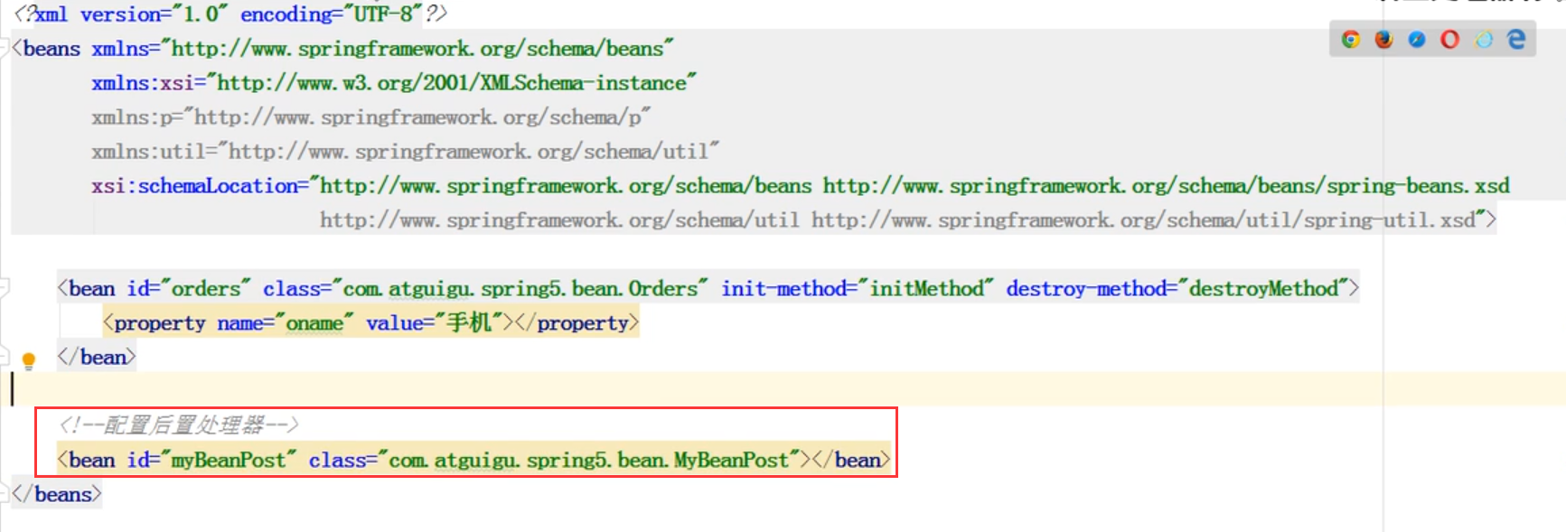This screenshot has height=532, width=1566.
Task: Click the init-method attribute name
Action: point(783,288)
